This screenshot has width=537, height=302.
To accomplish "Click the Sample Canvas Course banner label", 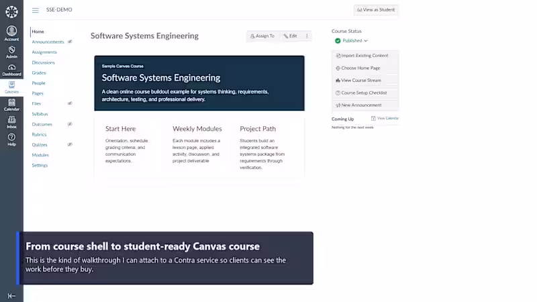I will 123,66.
